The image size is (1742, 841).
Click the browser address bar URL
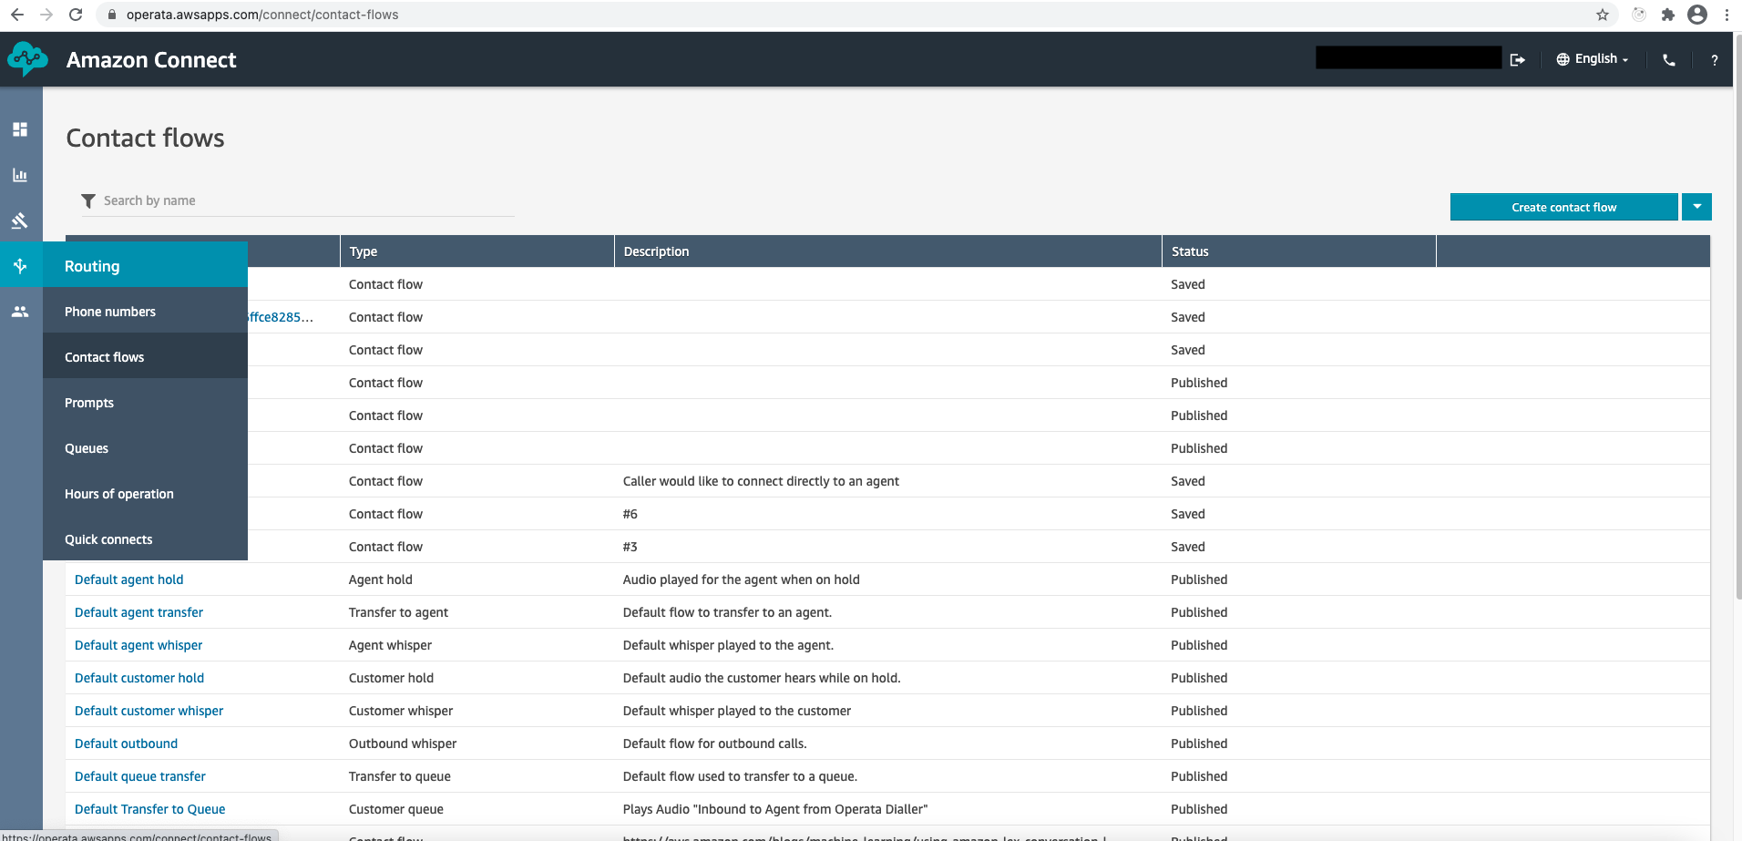pos(262,15)
